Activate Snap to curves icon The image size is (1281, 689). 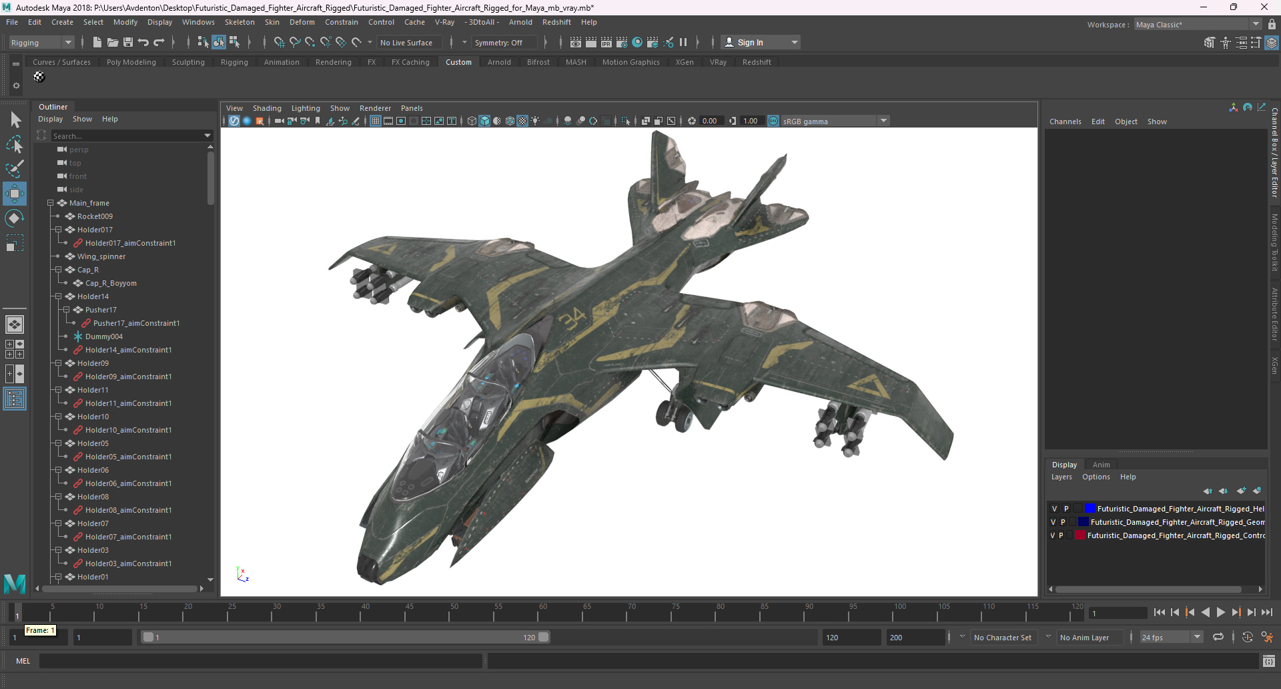(x=294, y=42)
